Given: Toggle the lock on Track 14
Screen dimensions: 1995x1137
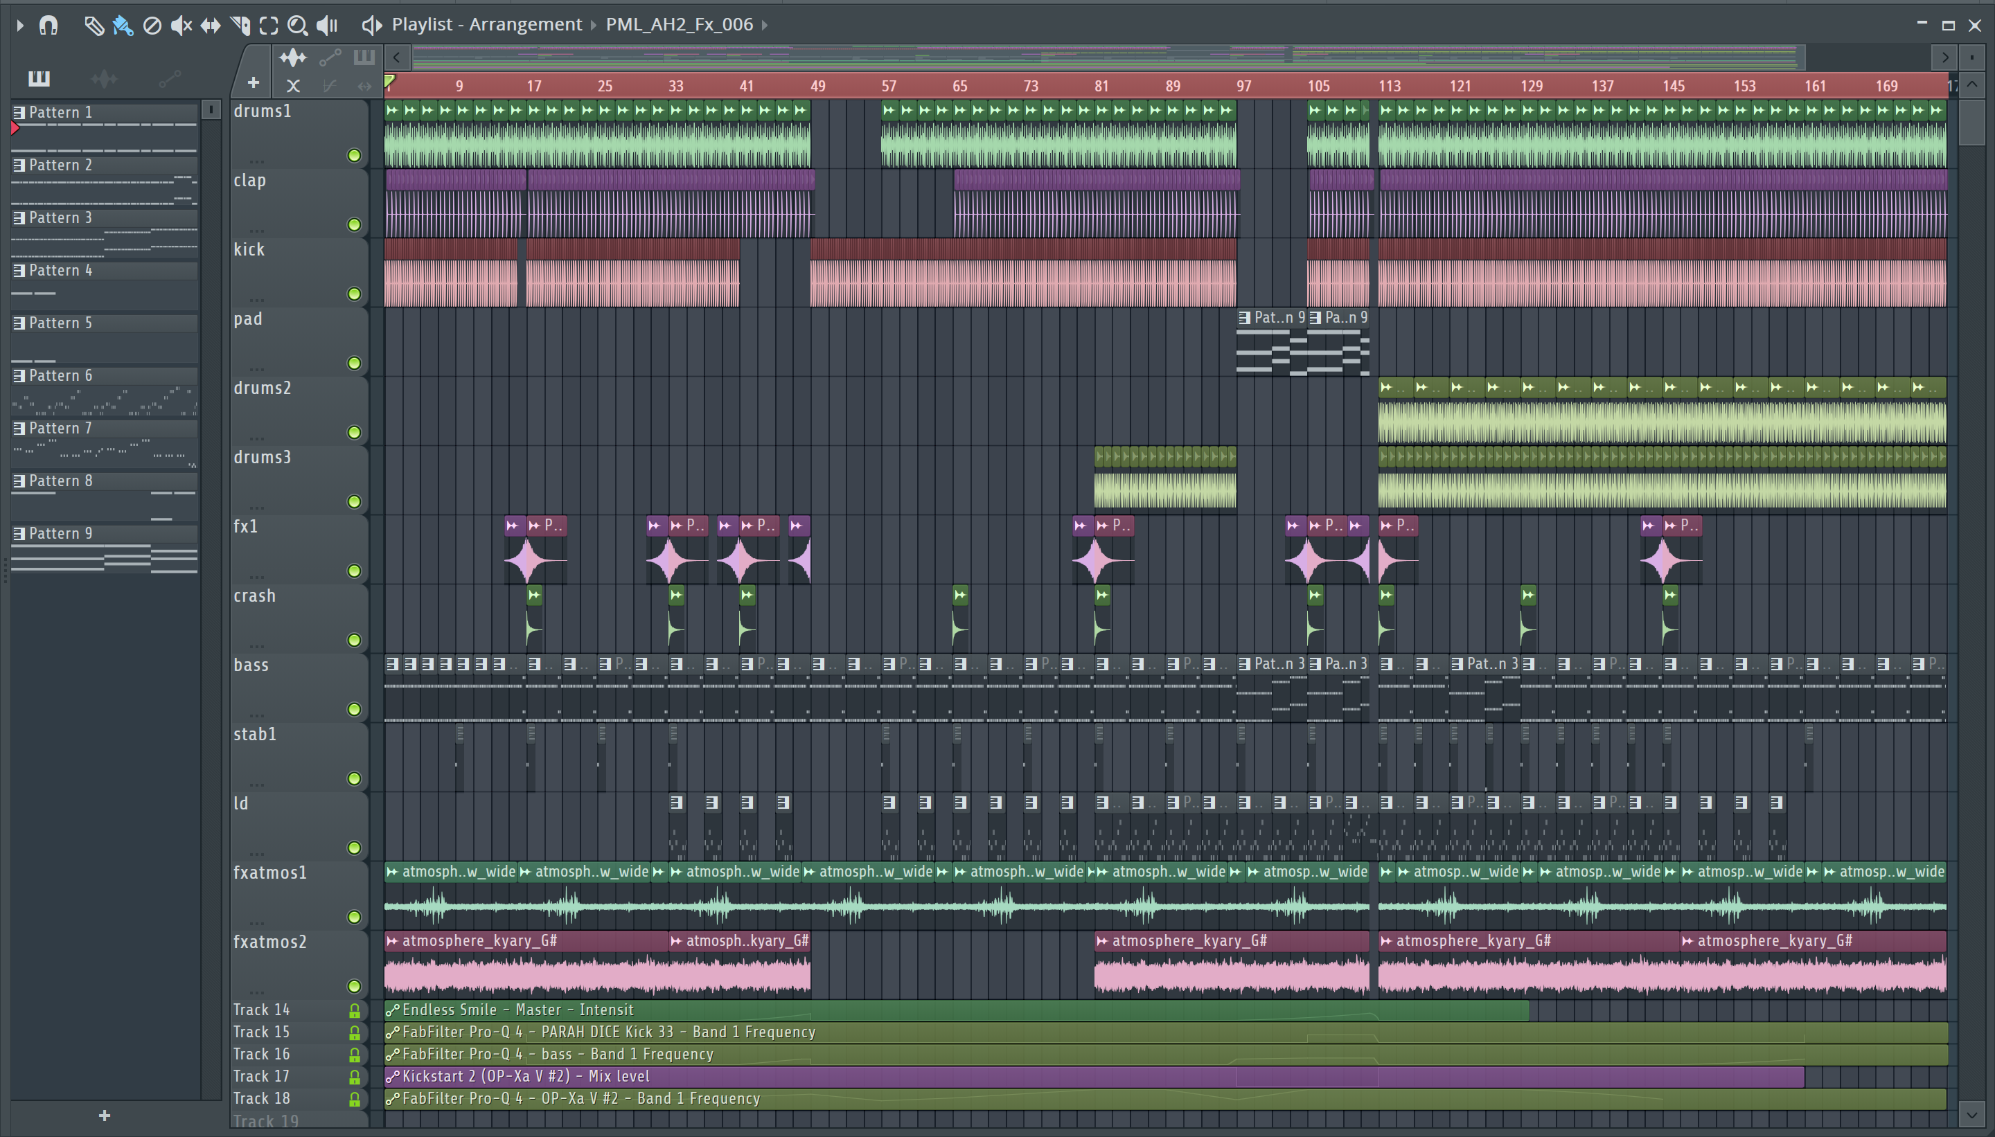Looking at the screenshot, I should coord(354,1010).
